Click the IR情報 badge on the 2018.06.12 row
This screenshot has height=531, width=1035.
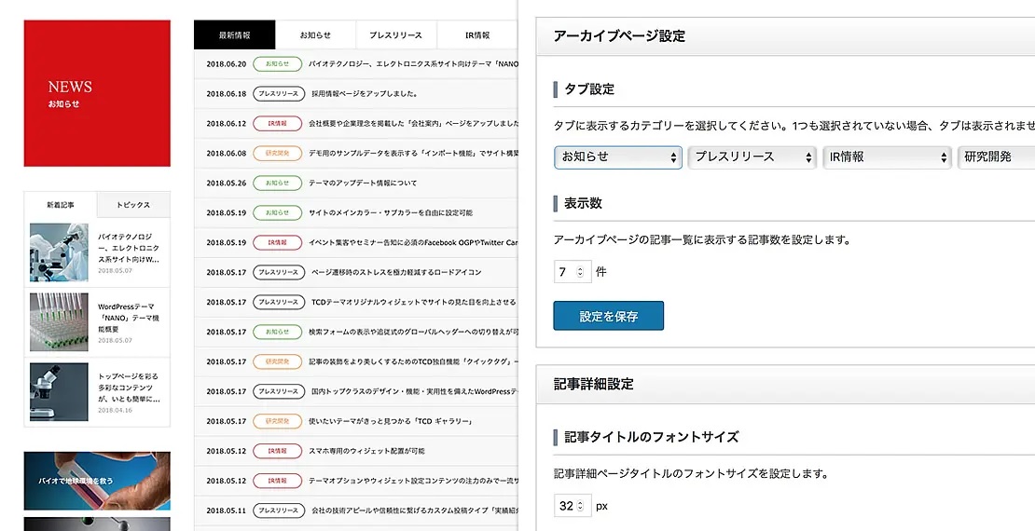point(277,124)
